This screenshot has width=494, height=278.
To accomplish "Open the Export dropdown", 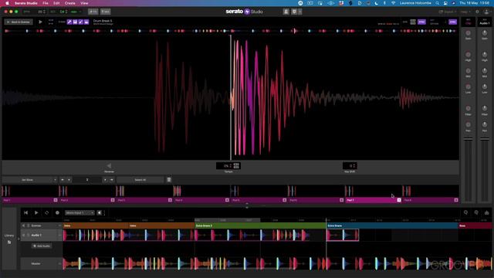I will (x=448, y=12).
